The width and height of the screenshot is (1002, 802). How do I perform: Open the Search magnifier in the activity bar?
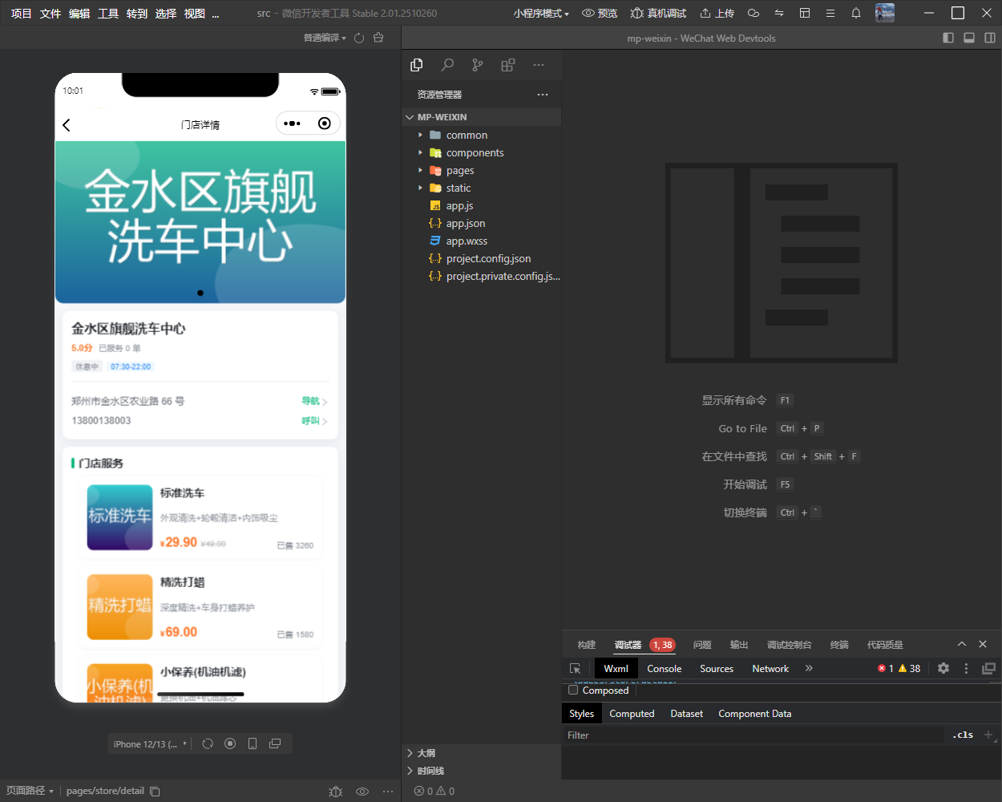(446, 65)
